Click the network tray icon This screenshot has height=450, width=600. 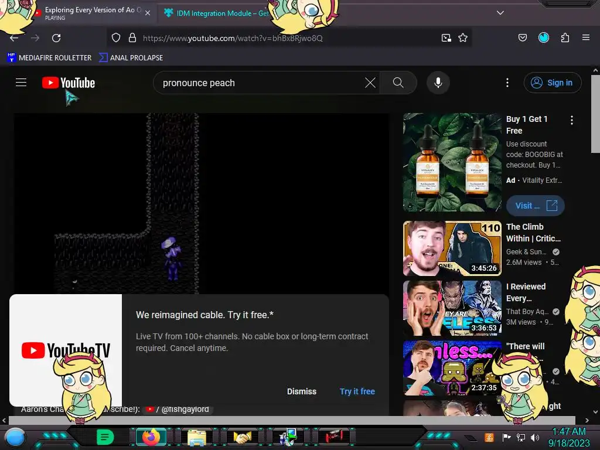(520, 437)
